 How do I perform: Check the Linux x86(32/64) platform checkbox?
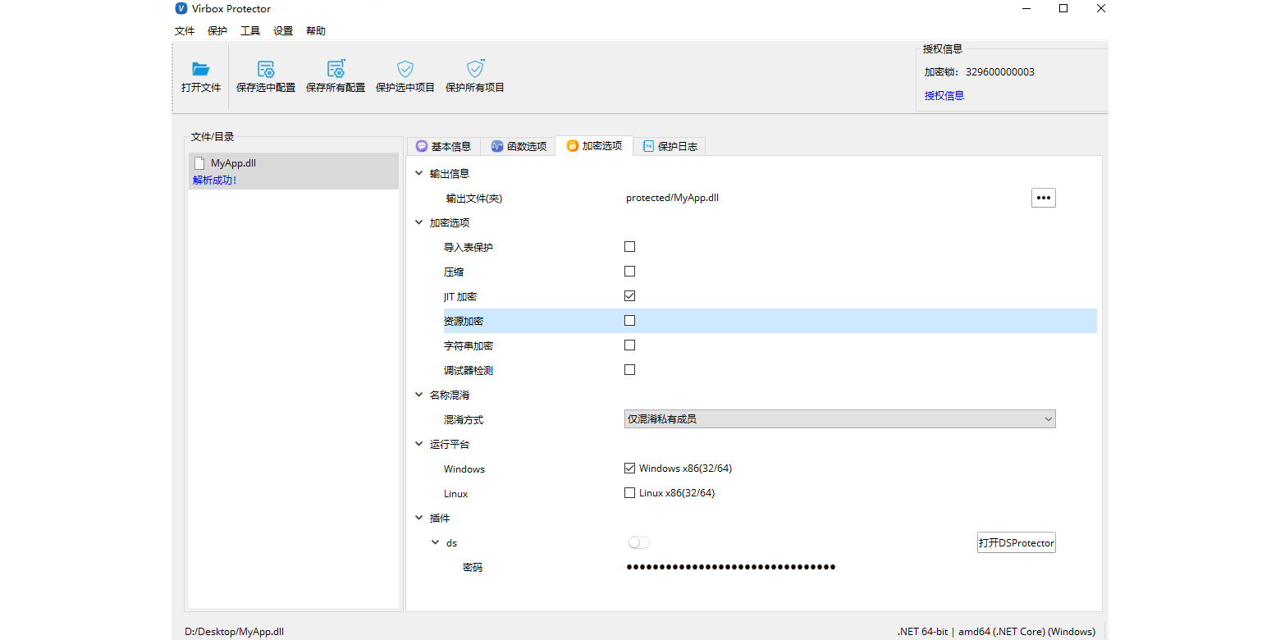point(629,492)
